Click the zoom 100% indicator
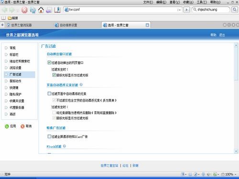 coord(228,174)
